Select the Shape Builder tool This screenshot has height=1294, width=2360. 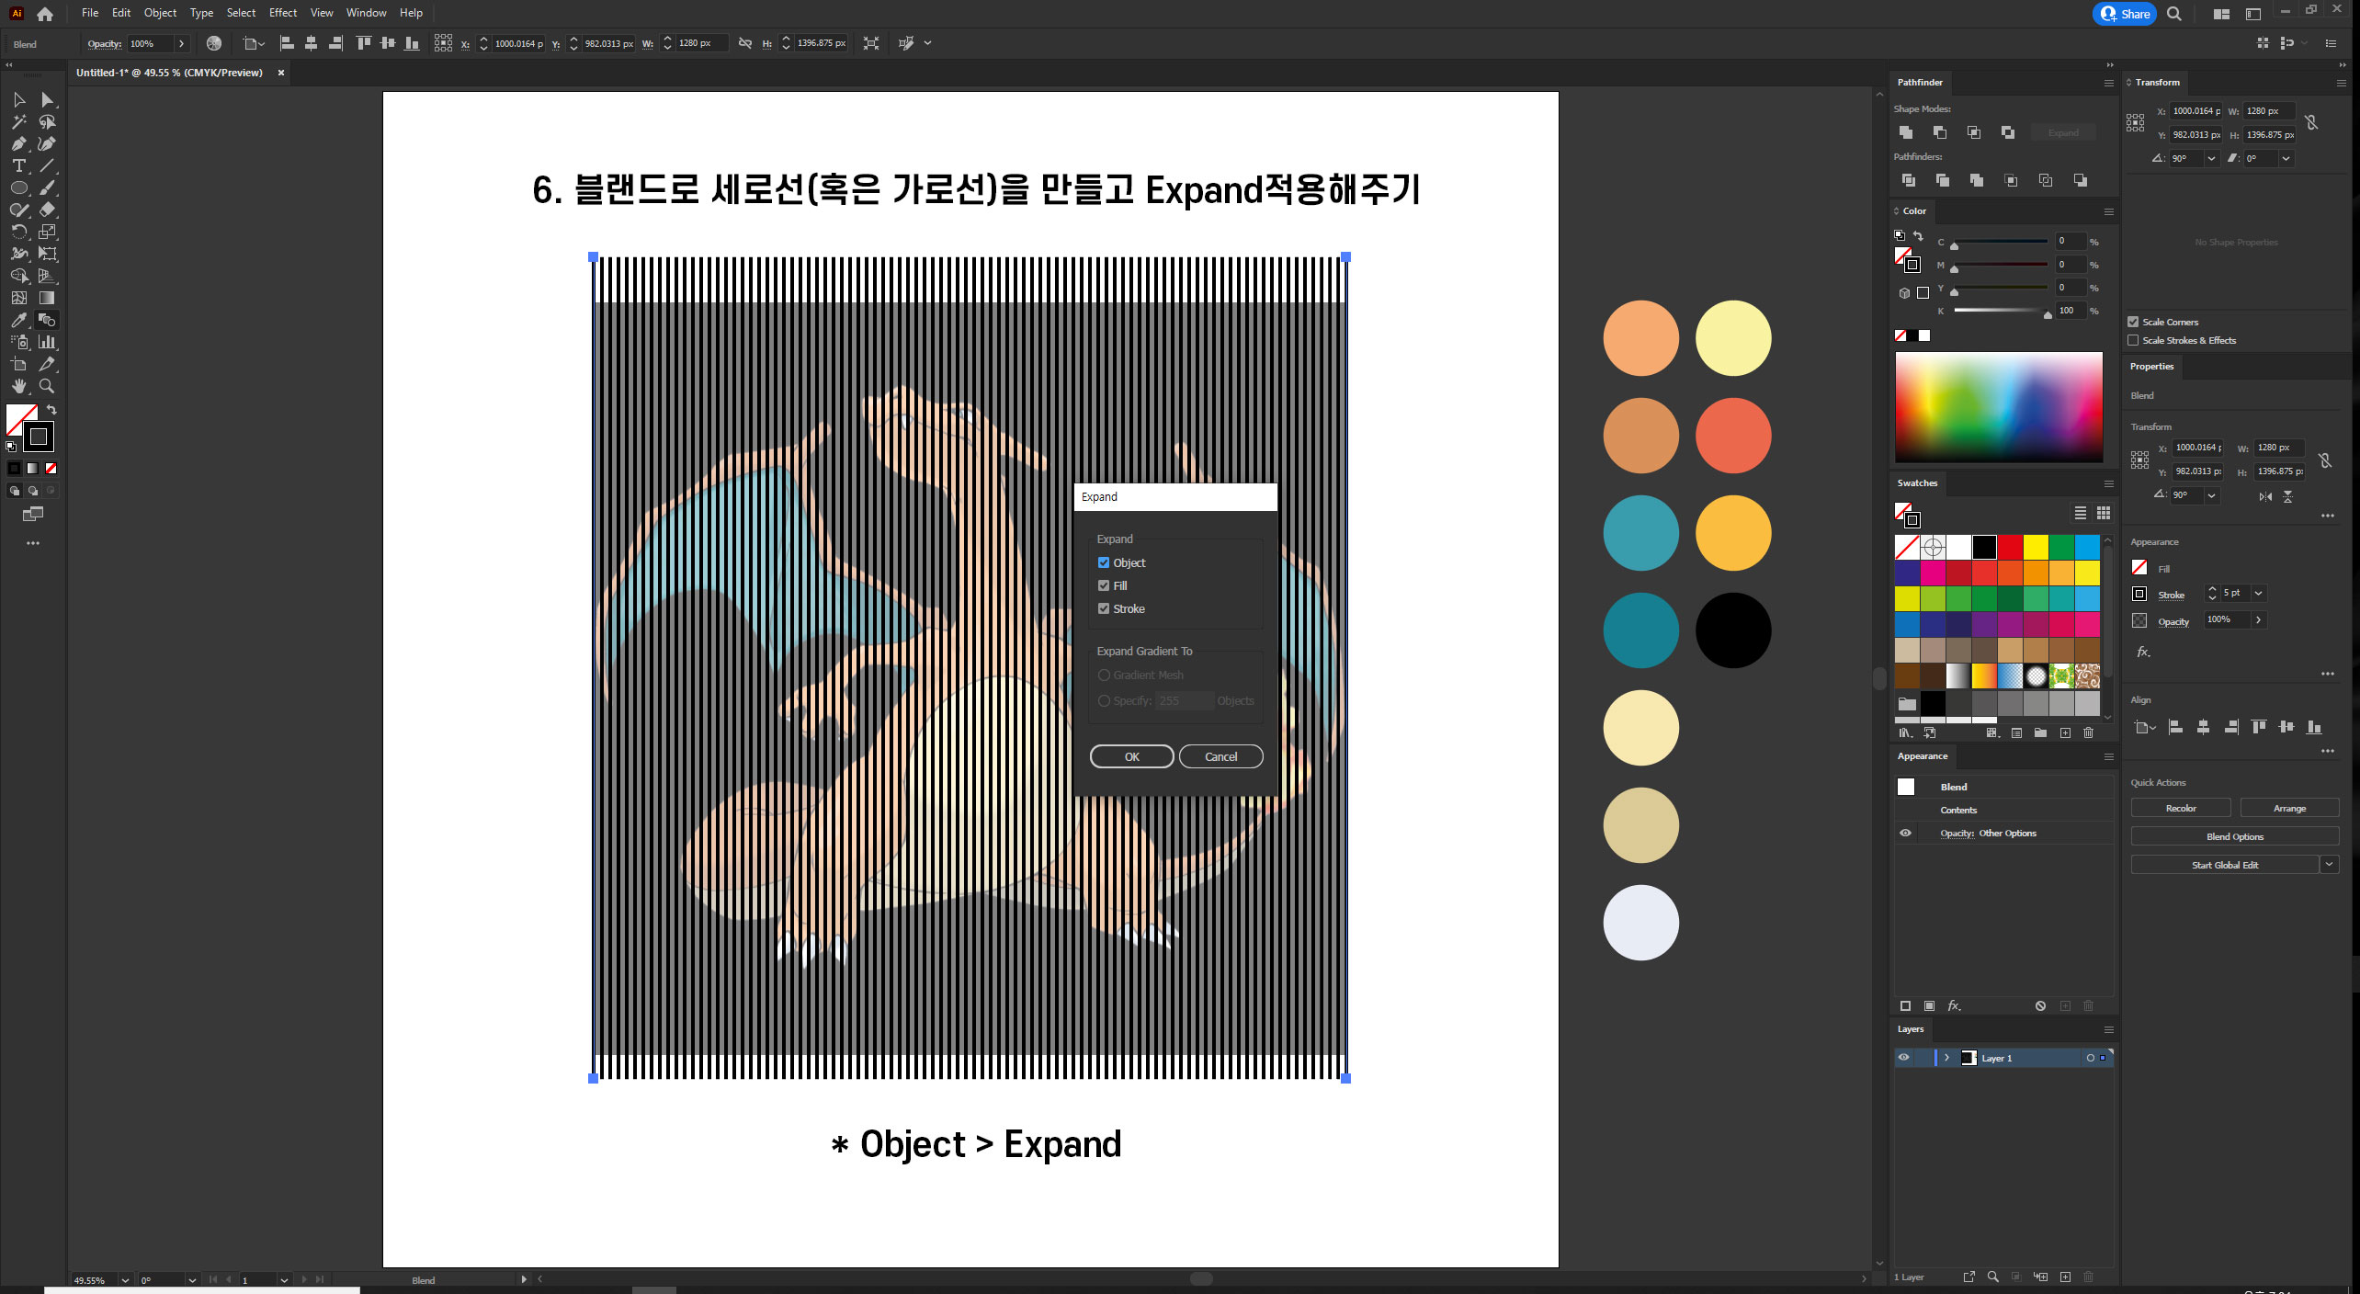point(18,276)
